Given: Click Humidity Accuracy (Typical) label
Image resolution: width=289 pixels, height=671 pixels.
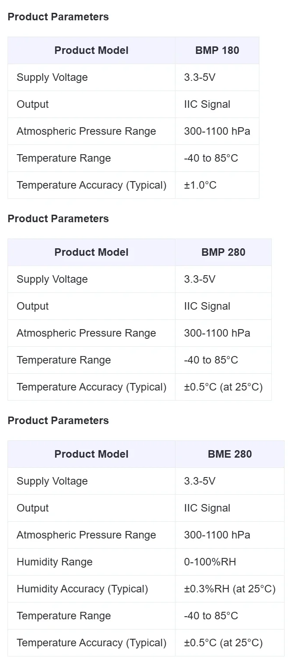Looking at the screenshot, I should 82,589.
